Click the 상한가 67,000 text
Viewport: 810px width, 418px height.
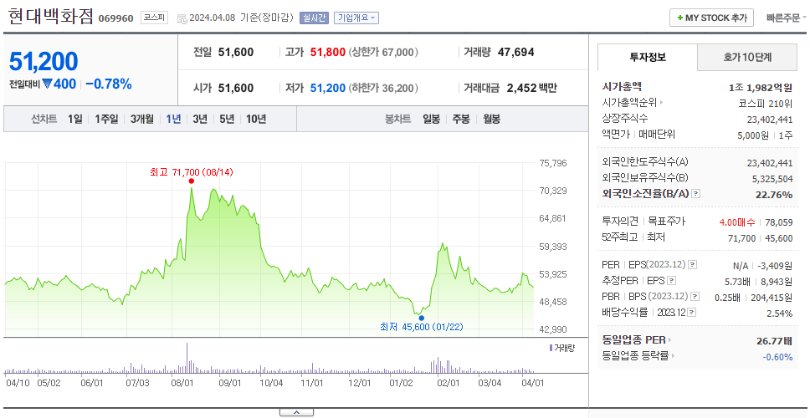[383, 52]
